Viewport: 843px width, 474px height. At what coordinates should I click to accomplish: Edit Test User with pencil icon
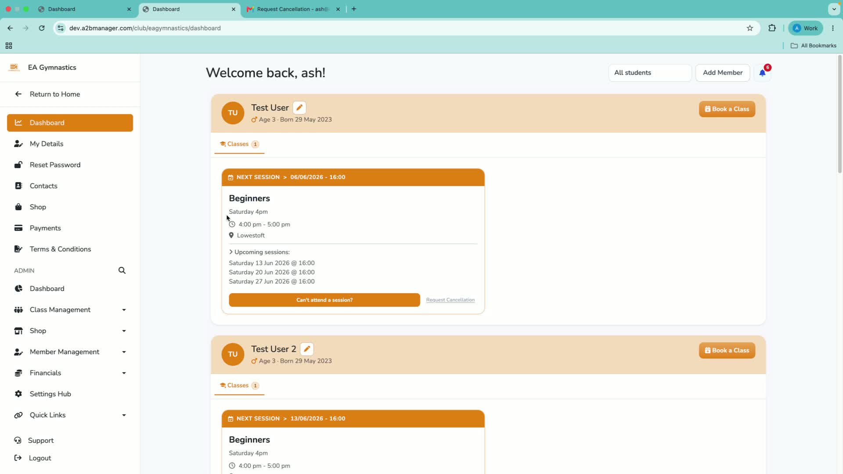(299, 108)
